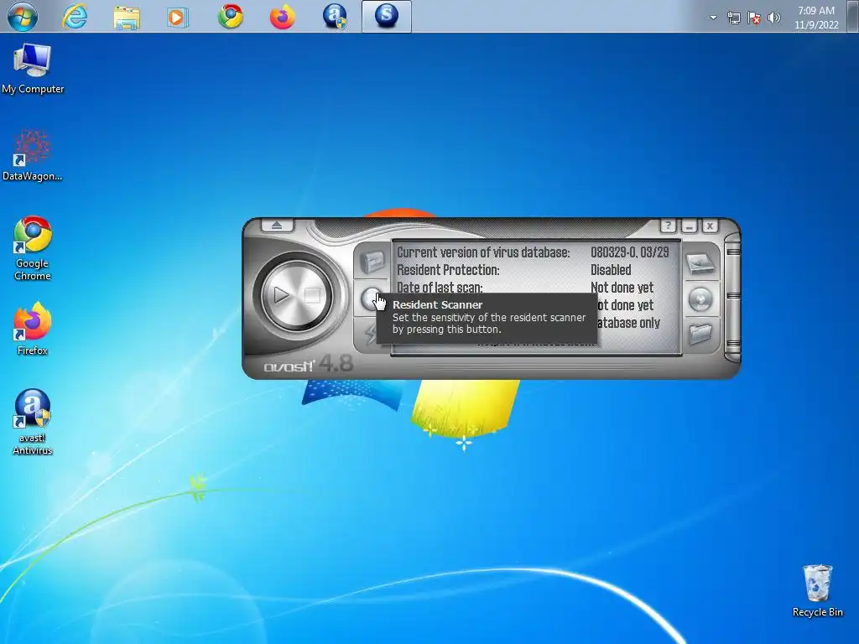Click the volume speaker tray icon
The image size is (859, 644).
point(774,18)
